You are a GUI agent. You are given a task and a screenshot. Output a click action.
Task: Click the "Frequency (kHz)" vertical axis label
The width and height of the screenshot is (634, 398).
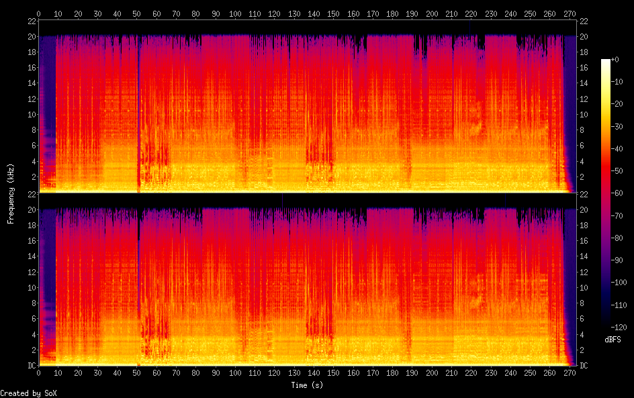[x=11, y=193]
